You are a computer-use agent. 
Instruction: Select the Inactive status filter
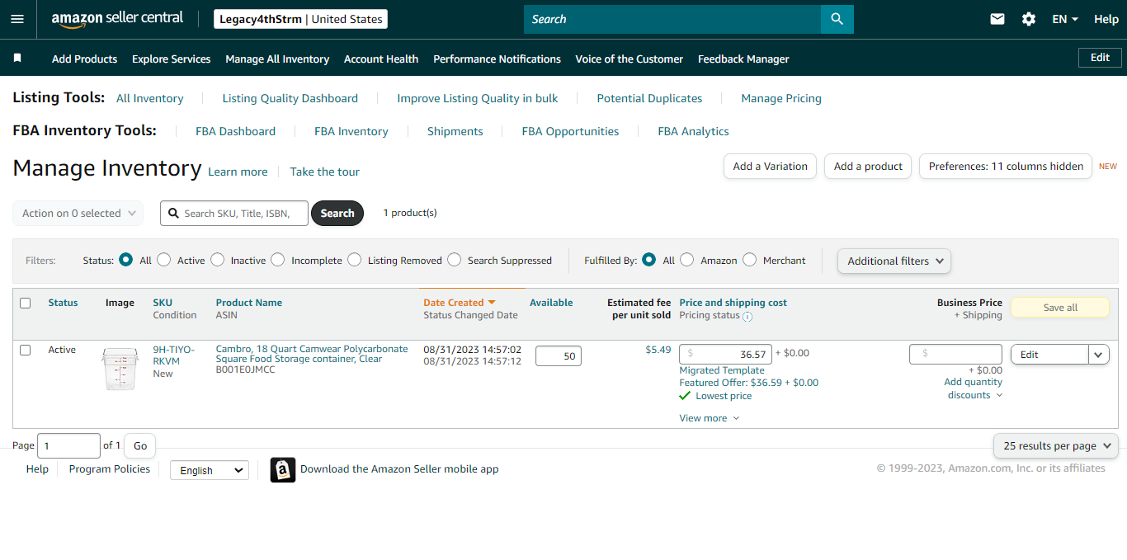(217, 260)
